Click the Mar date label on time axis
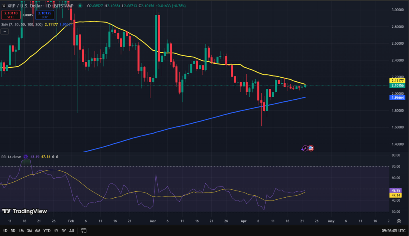This screenshot has width=409, height=236. click(x=153, y=221)
